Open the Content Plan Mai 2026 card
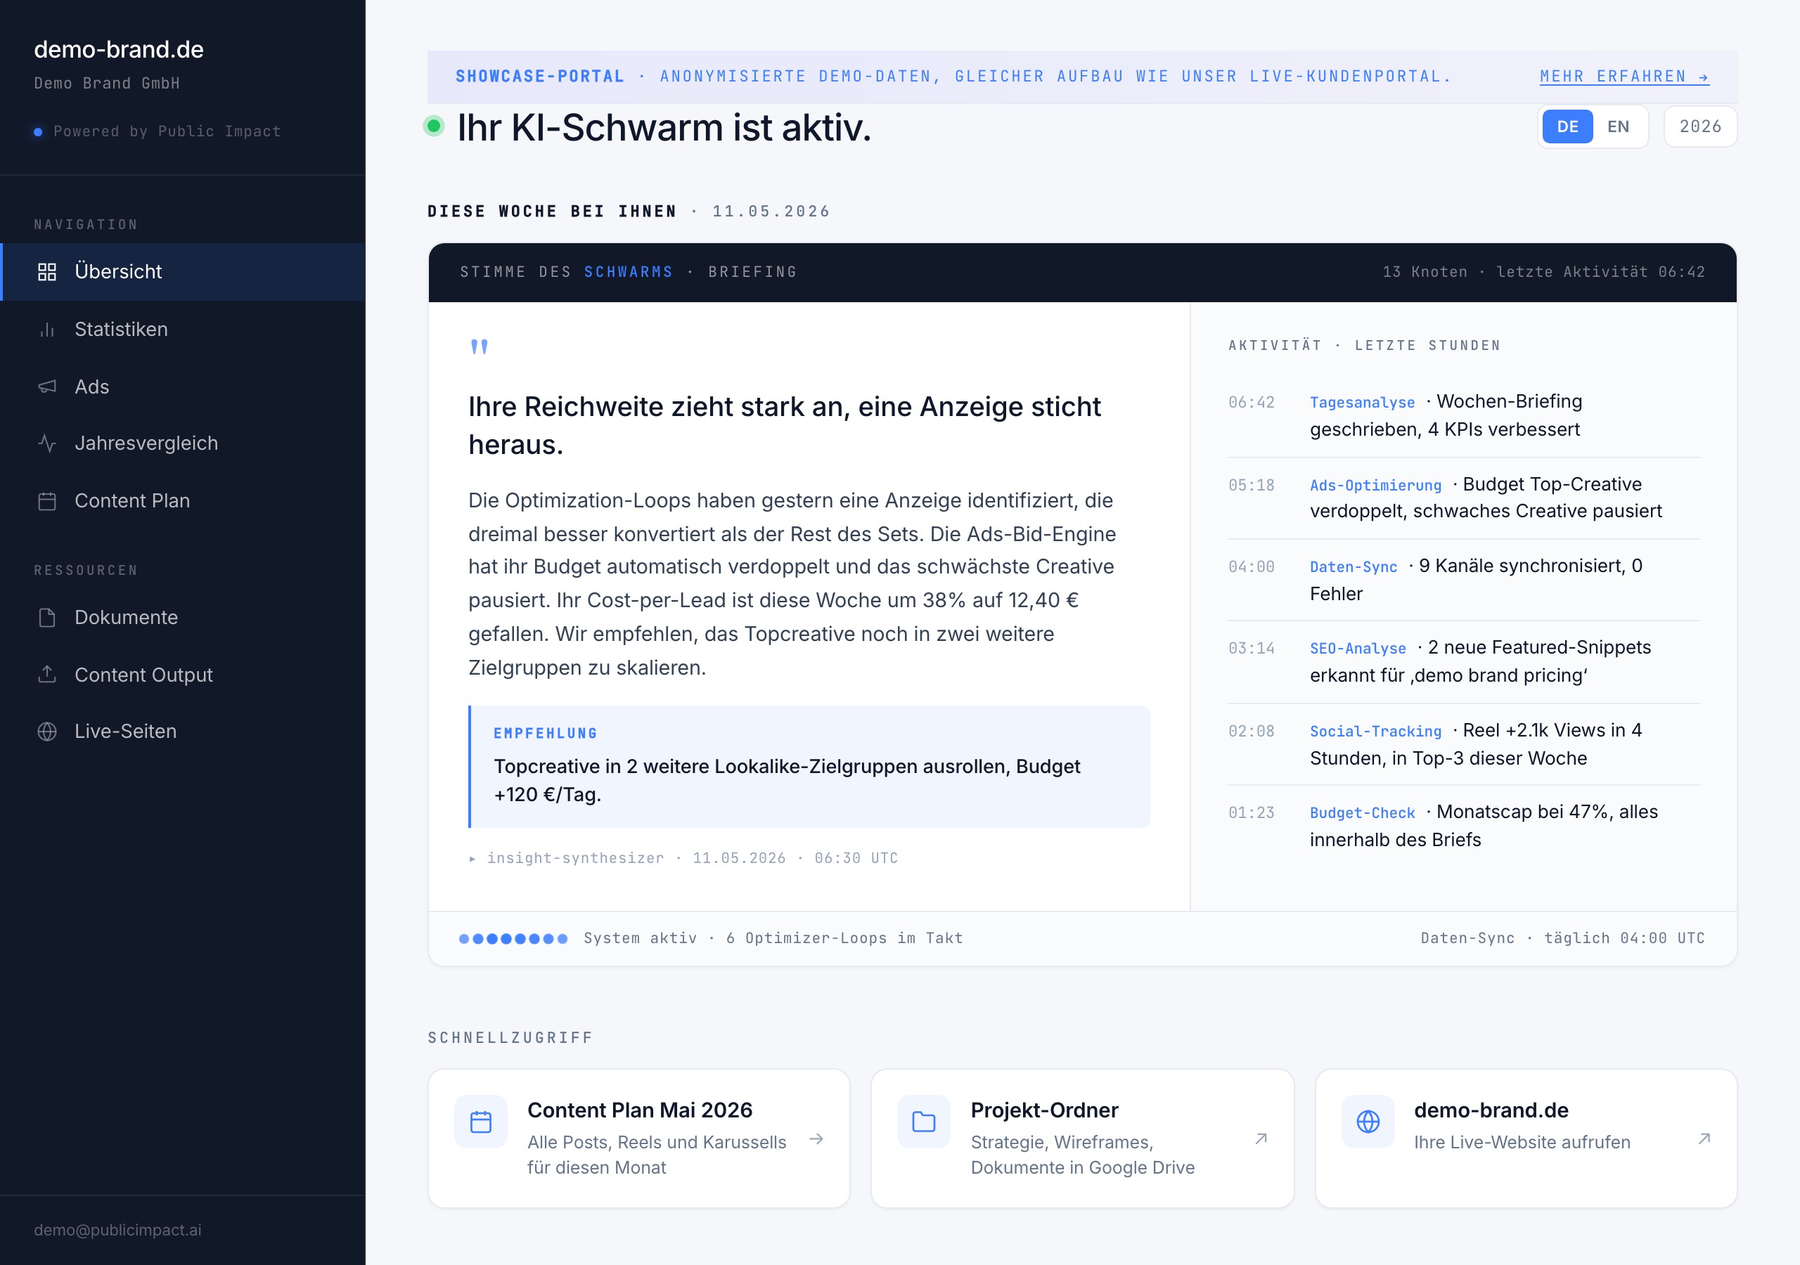This screenshot has width=1800, height=1265. tap(639, 1138)
